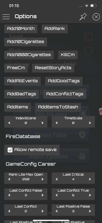The height and width of the screenshot is (223, 102).
Task: Close the Options debug panel
Action: tap(96, 17)
